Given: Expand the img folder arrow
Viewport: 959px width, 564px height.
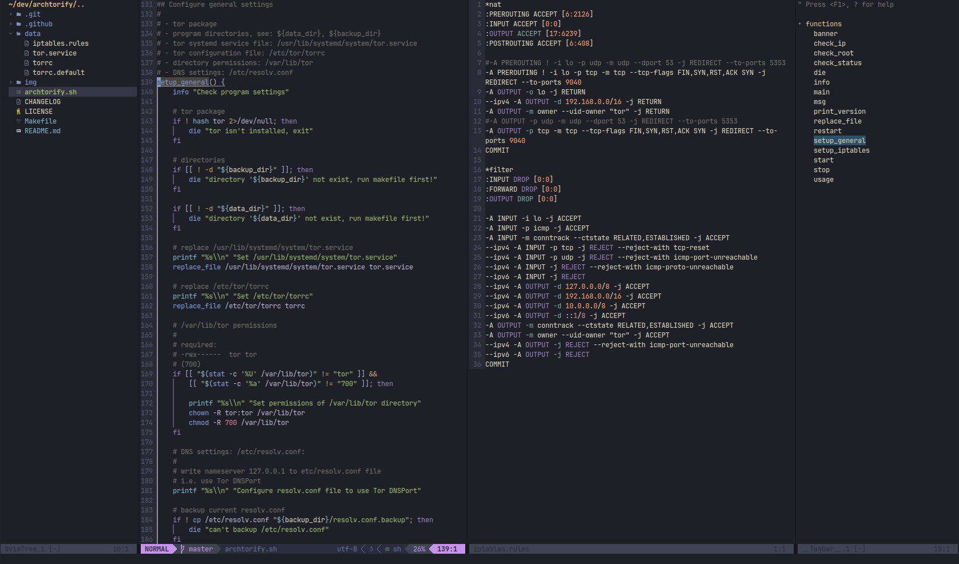Looking at the screenshot, I should 11,82.
